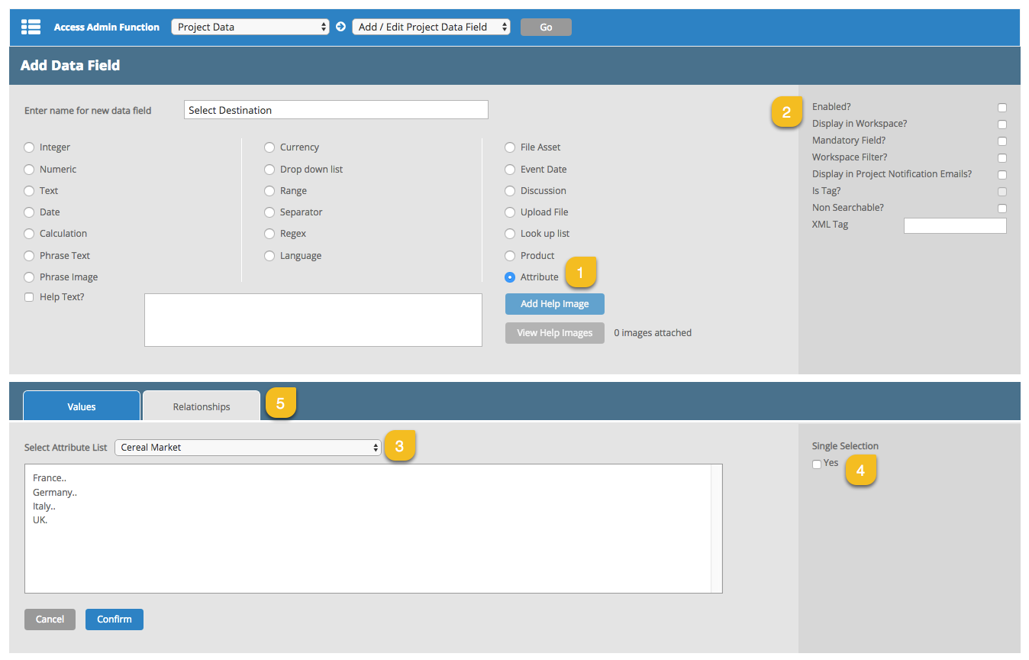The image size is (1029, 660).
Task: Enable the Mandatory Field? checkbox
Action: (x=1002, y=141)
